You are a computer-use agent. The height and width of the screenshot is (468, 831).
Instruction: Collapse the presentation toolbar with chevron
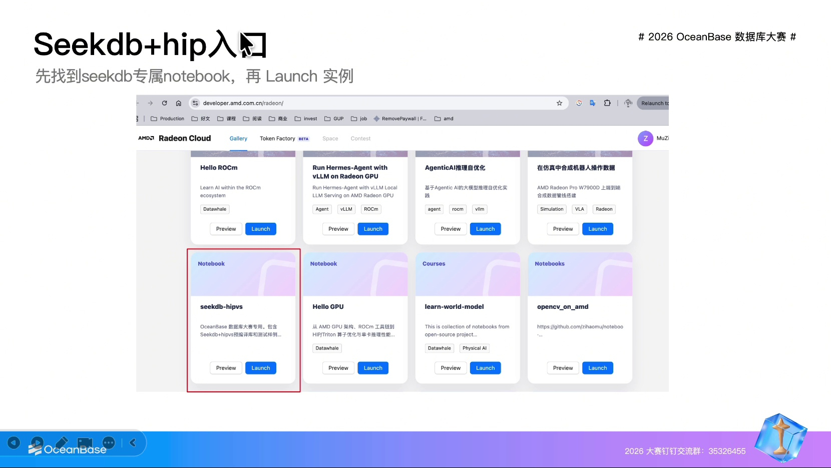(x=133, y=442)
